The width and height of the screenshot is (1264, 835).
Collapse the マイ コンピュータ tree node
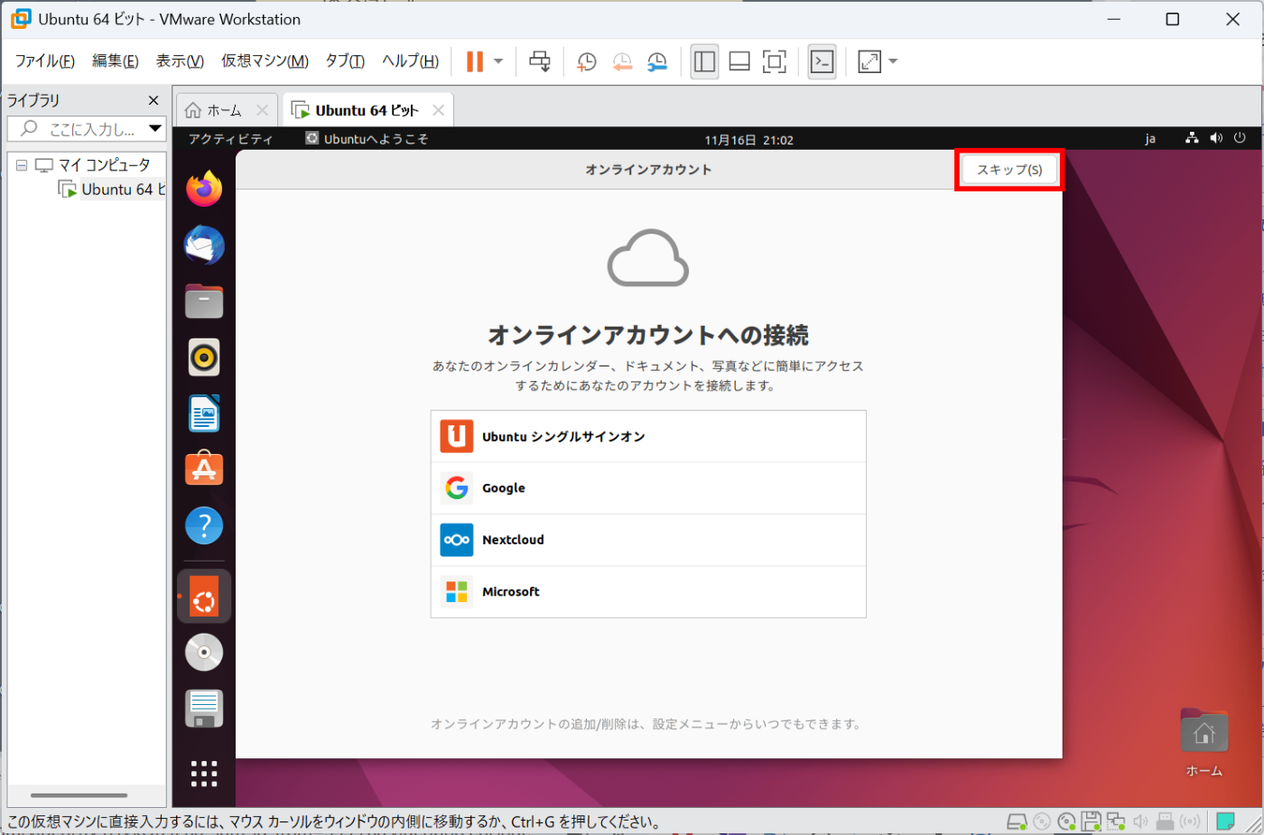point(22,165)
